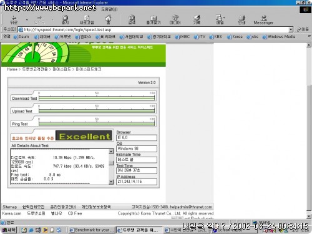Screen dimensions: 312x234
Task: Open the iTV links bar shortcut
Action: click(200, 37)
